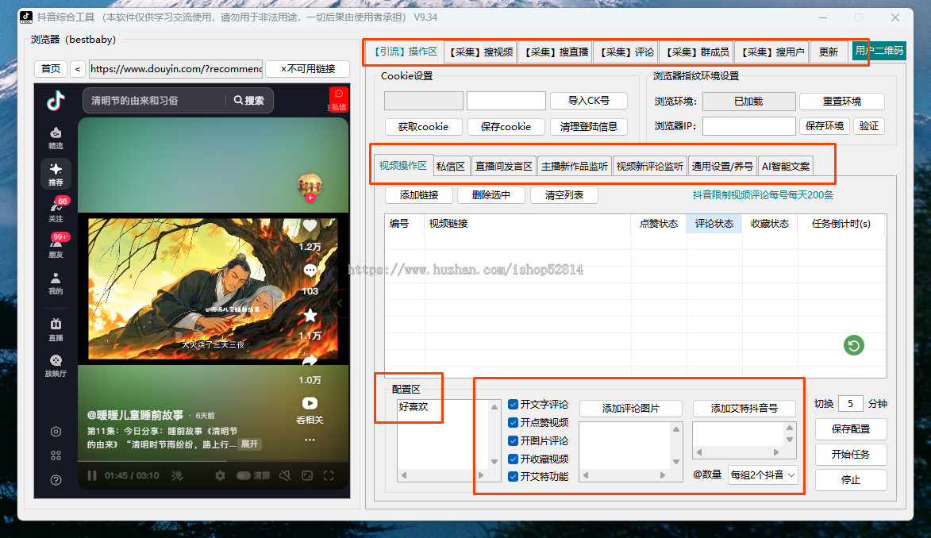This screenshot has width=931, height=538.
Task: Open the 直播间发言区 sub-tab
Action: [x=503, y=167]
